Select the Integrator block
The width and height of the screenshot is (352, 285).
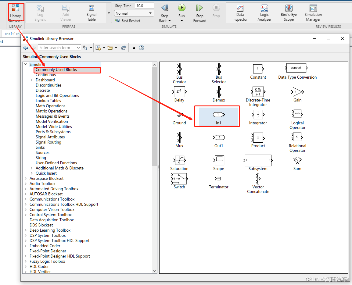[258, 117]
